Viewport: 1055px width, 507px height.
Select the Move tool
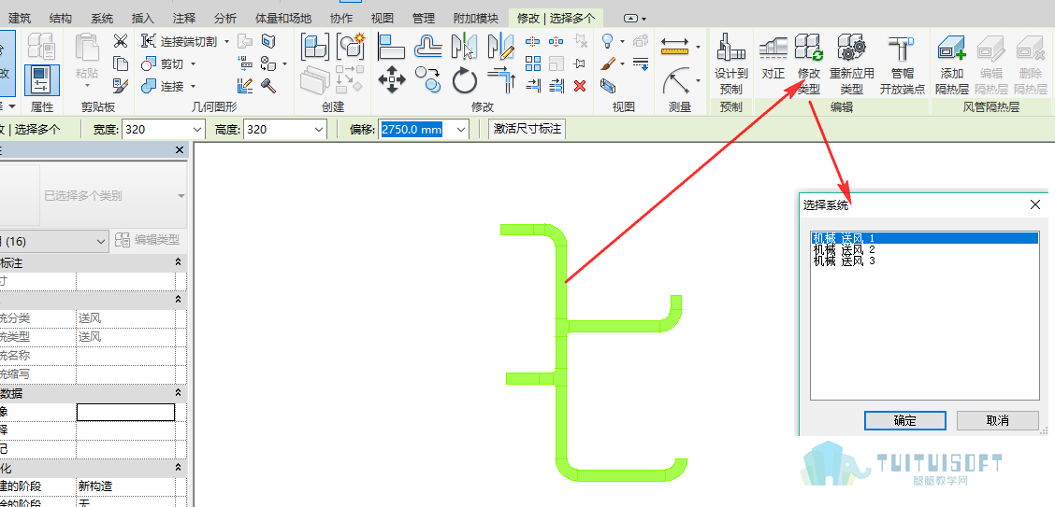click(391, 80)
